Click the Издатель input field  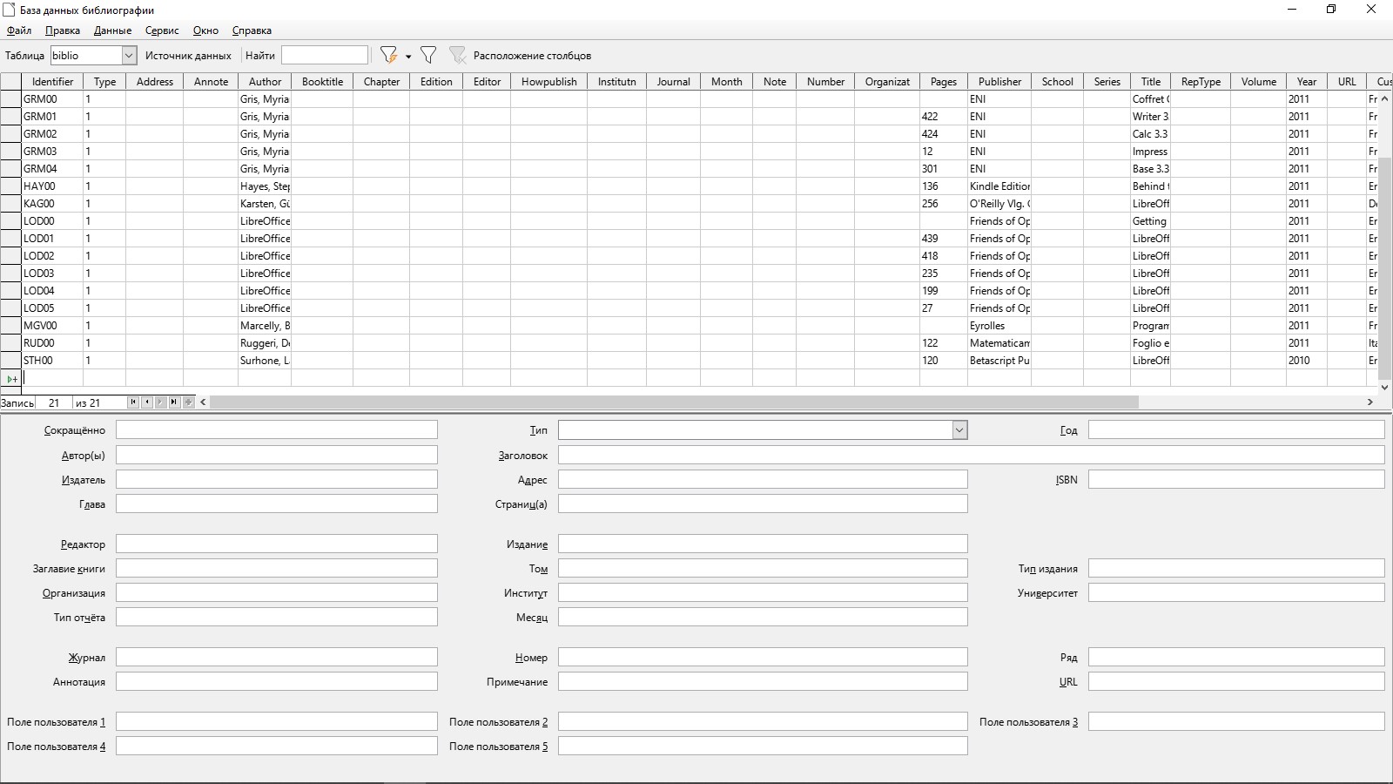[277, 479]
